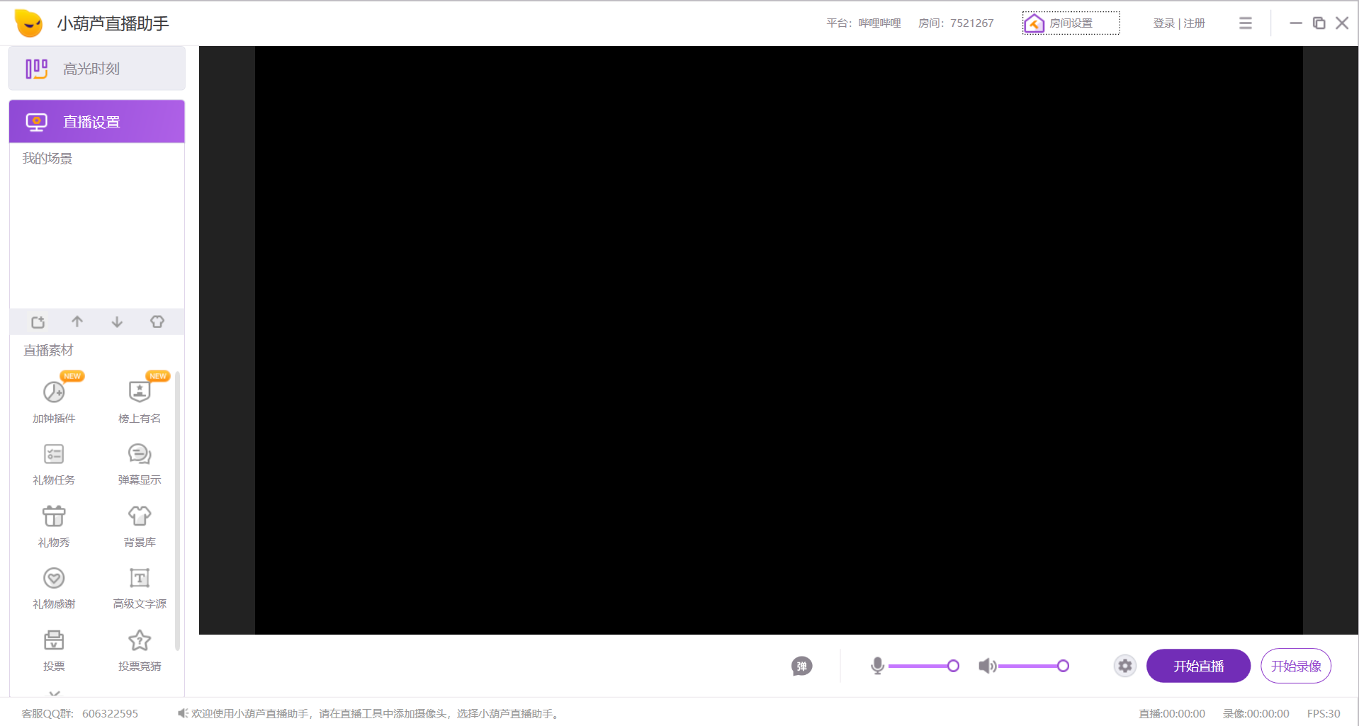Image resolution: width=1359 pixels, height=726 pixels.
Task: Click the 录像:00:00:00 recording timer
Action: pyautogui.click(x=1256, y=714)
